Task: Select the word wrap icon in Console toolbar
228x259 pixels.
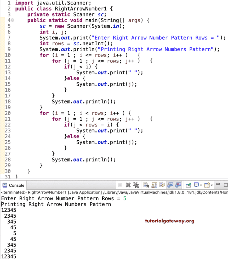Action: coord(162,185)
